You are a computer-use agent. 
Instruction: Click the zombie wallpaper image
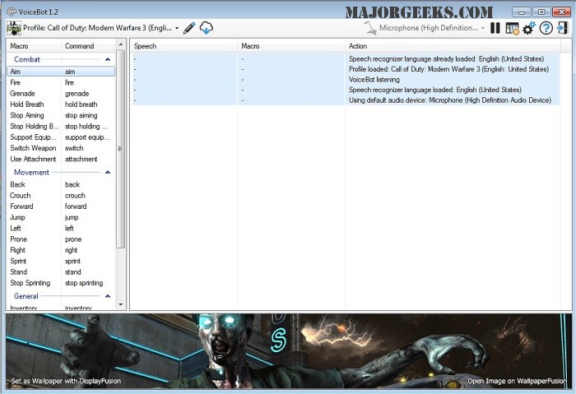point(289,350)
